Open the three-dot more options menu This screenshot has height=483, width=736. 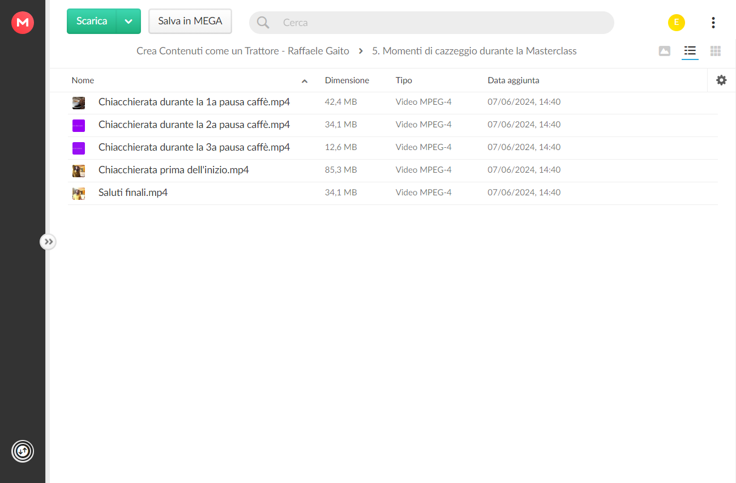tap(713, 23)
